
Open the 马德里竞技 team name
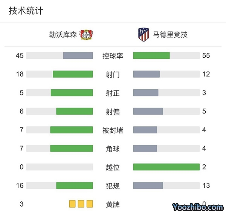coord(170,35)
